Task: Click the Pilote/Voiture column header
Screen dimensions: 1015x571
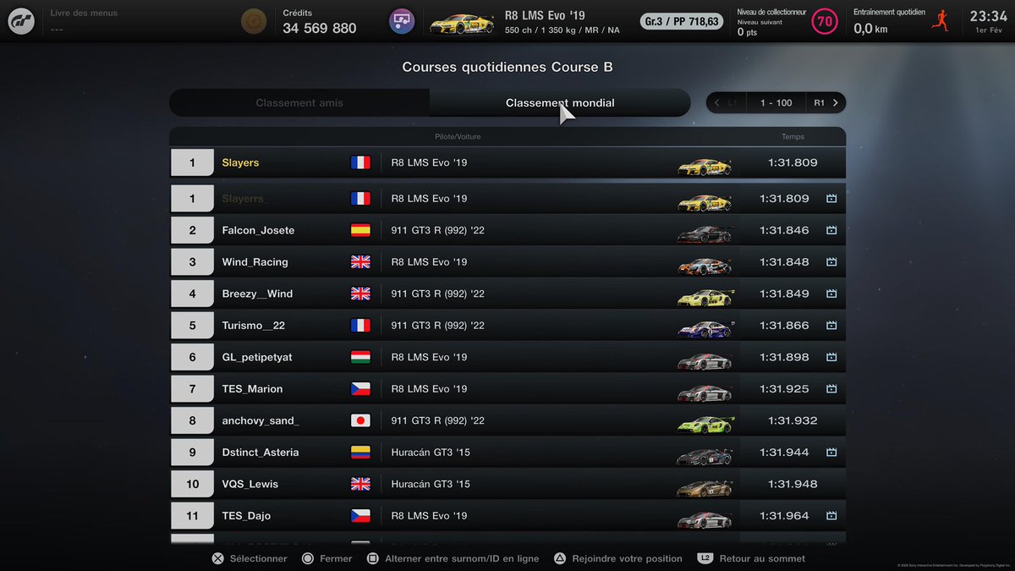Action: (x=458, y=137)
